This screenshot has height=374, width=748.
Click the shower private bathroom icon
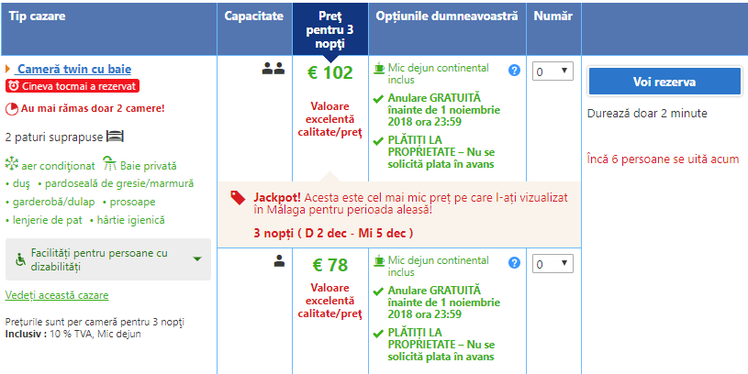coord(110,163)
